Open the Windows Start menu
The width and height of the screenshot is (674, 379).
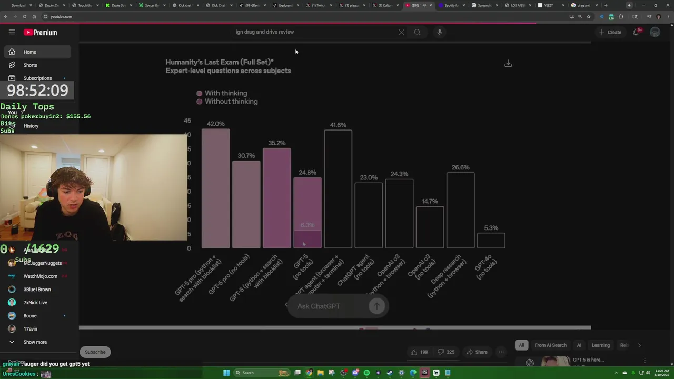226,373
